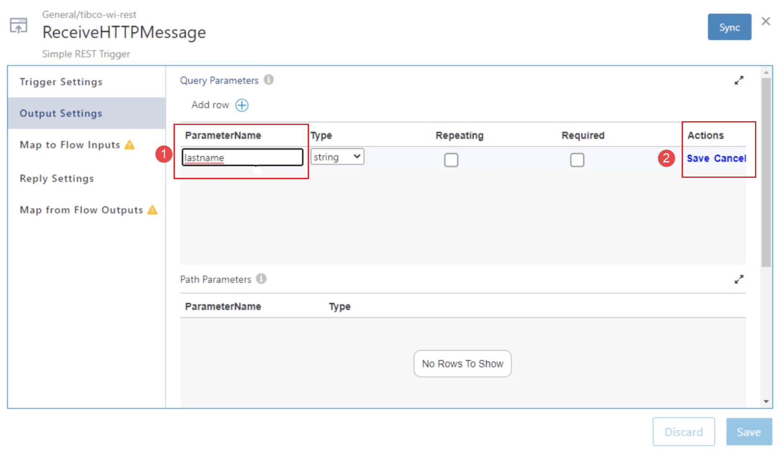Image resolution: width=781 pixels, height=455 pixels.
Task: Click the Query Parameters info icon
Action: 269,80
